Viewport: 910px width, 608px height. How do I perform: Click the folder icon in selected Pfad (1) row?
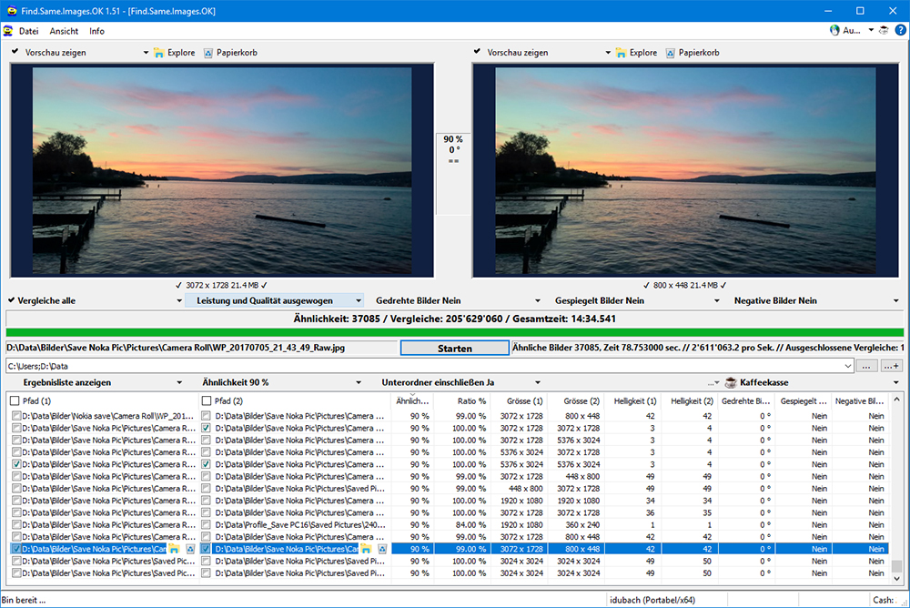174,549
